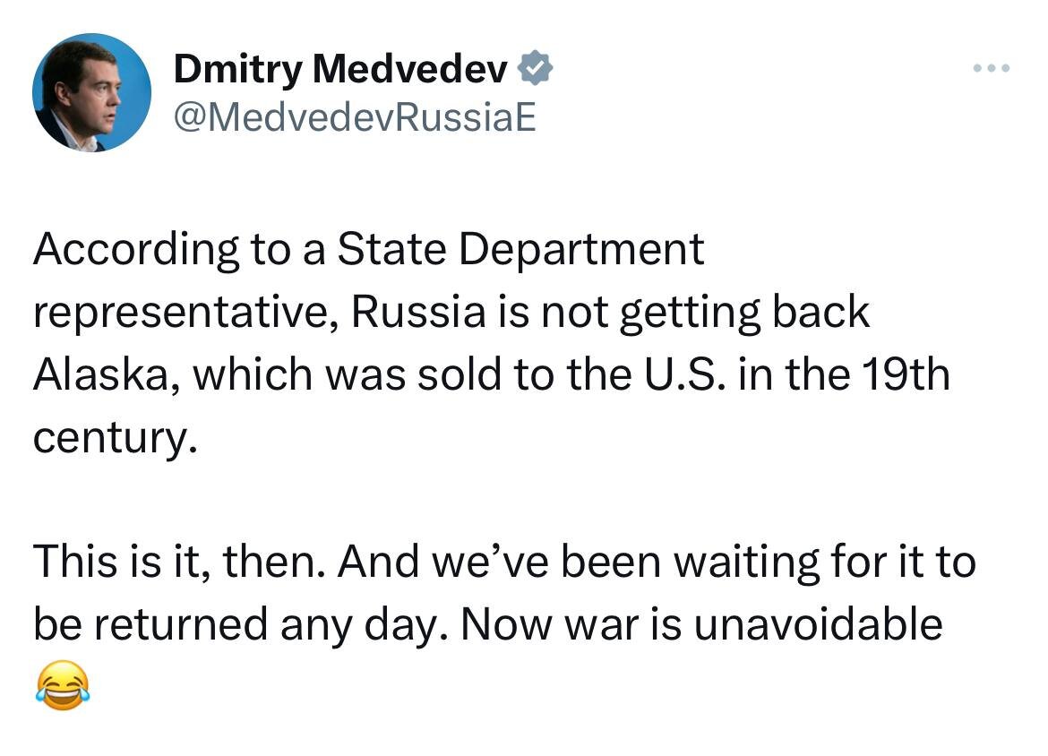Click the blue verified checkmark badge
This screenshot has width=1048, height=756.
(x=535, y=68)
